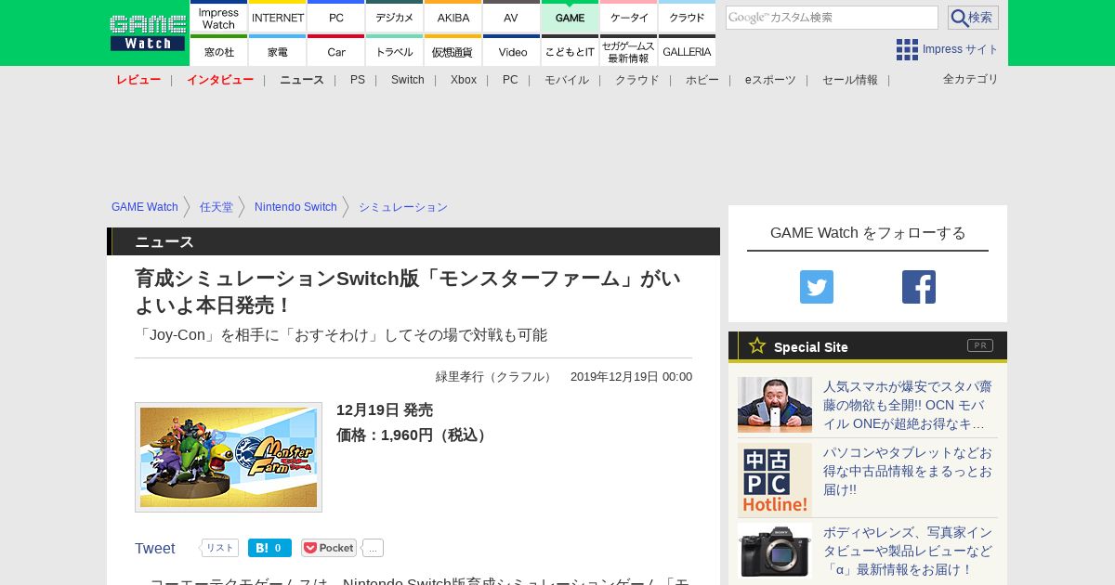Select モバイル category menu
Image resolution: width=1115 pixels, height=585 pixels.
(567, 80)
